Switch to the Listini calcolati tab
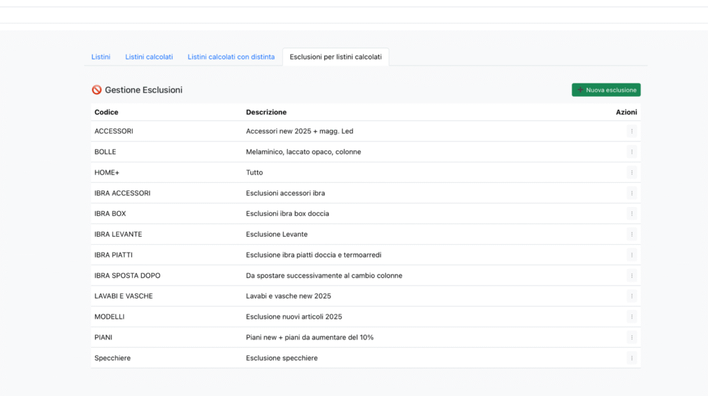 click(x=149, y=57)
